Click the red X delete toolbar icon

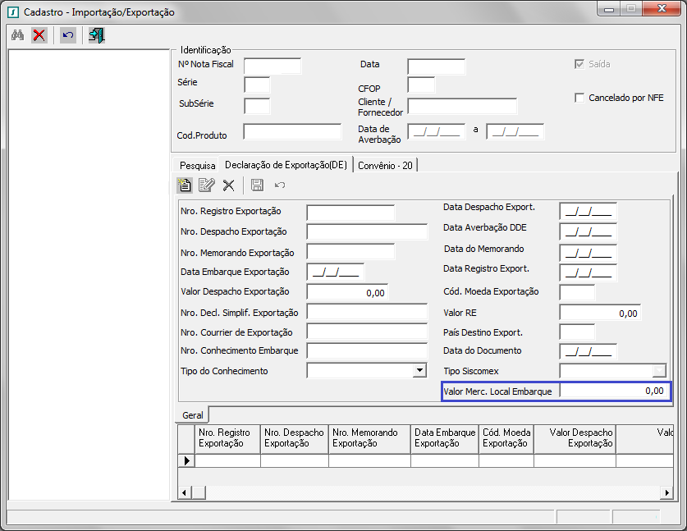(39, 35)
